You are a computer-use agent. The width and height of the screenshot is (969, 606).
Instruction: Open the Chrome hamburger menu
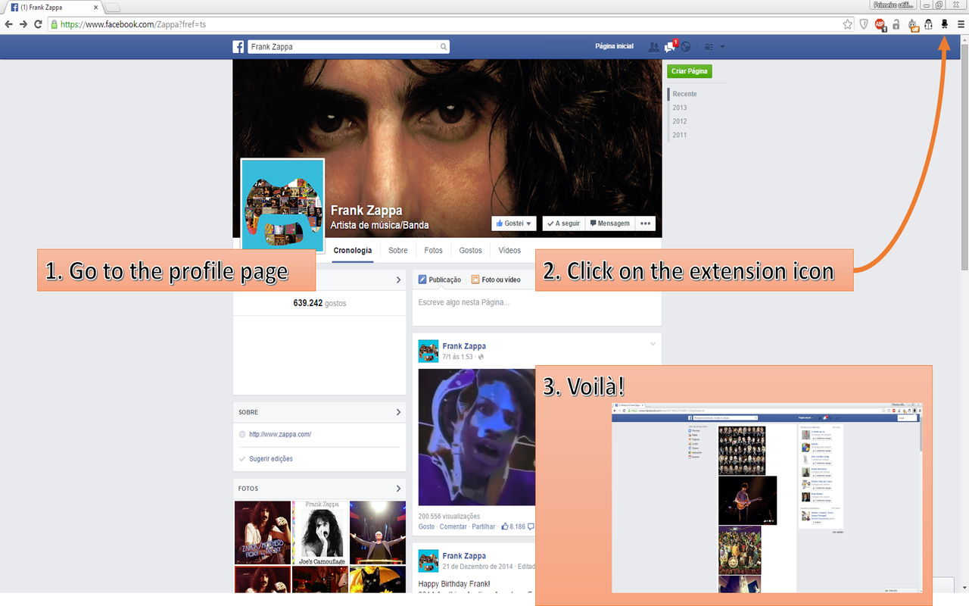pos(961,24)
